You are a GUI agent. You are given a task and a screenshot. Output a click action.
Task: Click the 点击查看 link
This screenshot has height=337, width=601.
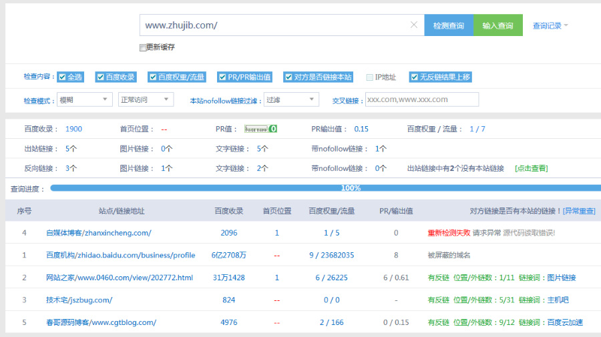point(531,168)
